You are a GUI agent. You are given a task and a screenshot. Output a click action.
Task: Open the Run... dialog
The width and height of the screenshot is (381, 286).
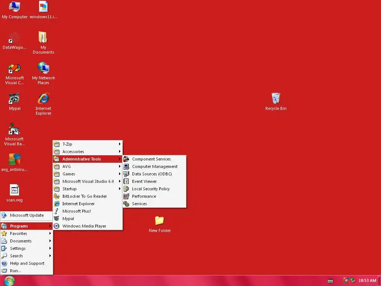click(x=26, y=271)
